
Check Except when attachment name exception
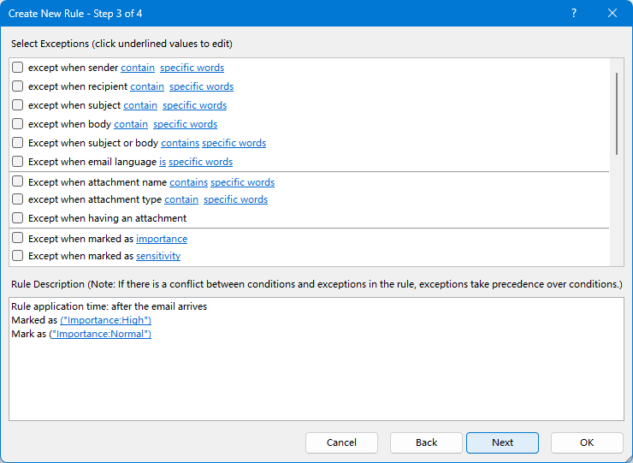click(17, 181)
